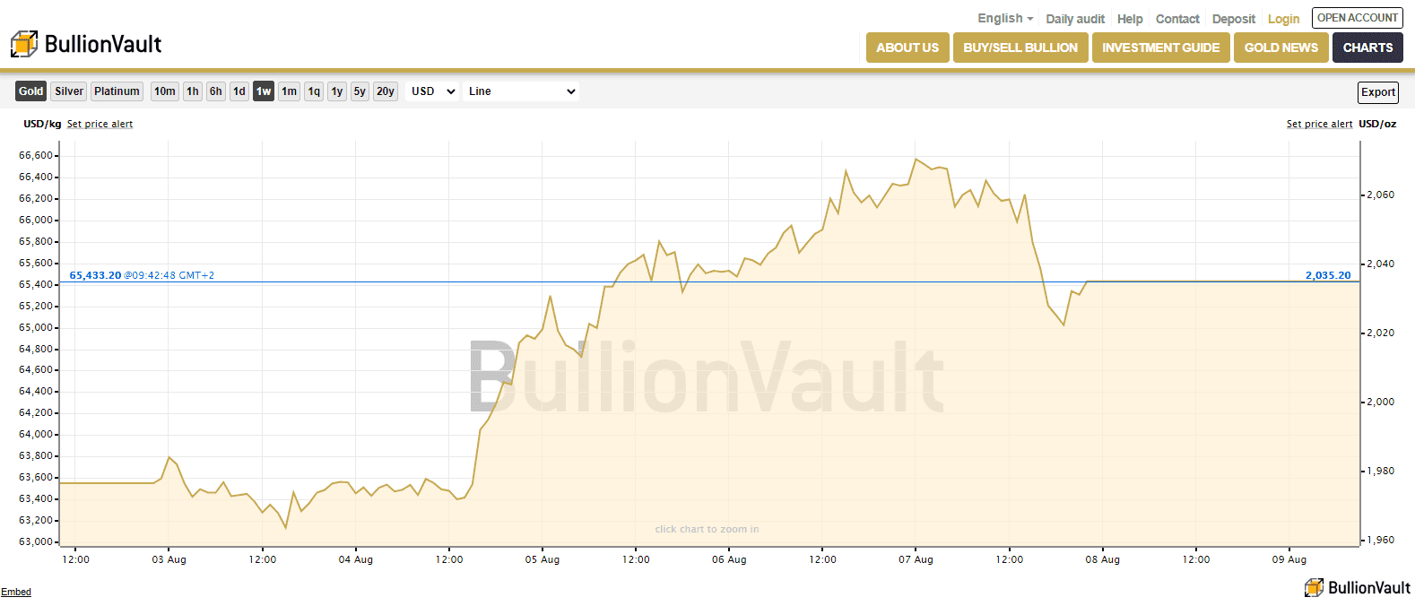1415x606 pixels.
Task: Switch chart to Platinum
Action: pos(117,91)
